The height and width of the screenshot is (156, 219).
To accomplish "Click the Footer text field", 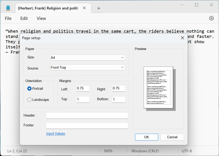I will click(x=87, y=125).
